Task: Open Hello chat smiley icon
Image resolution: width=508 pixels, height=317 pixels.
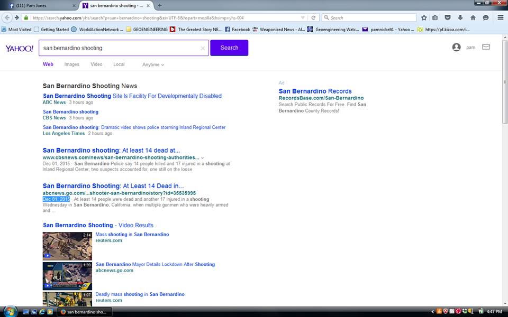Action: coord(485,18)
